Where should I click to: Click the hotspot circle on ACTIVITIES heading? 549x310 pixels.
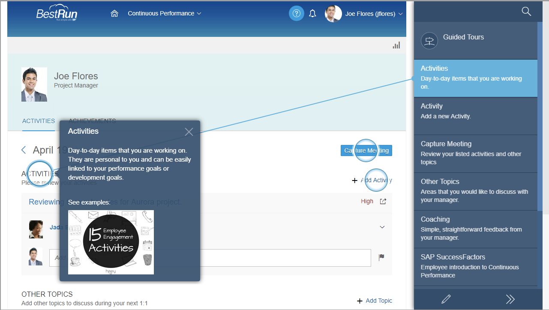40,174
